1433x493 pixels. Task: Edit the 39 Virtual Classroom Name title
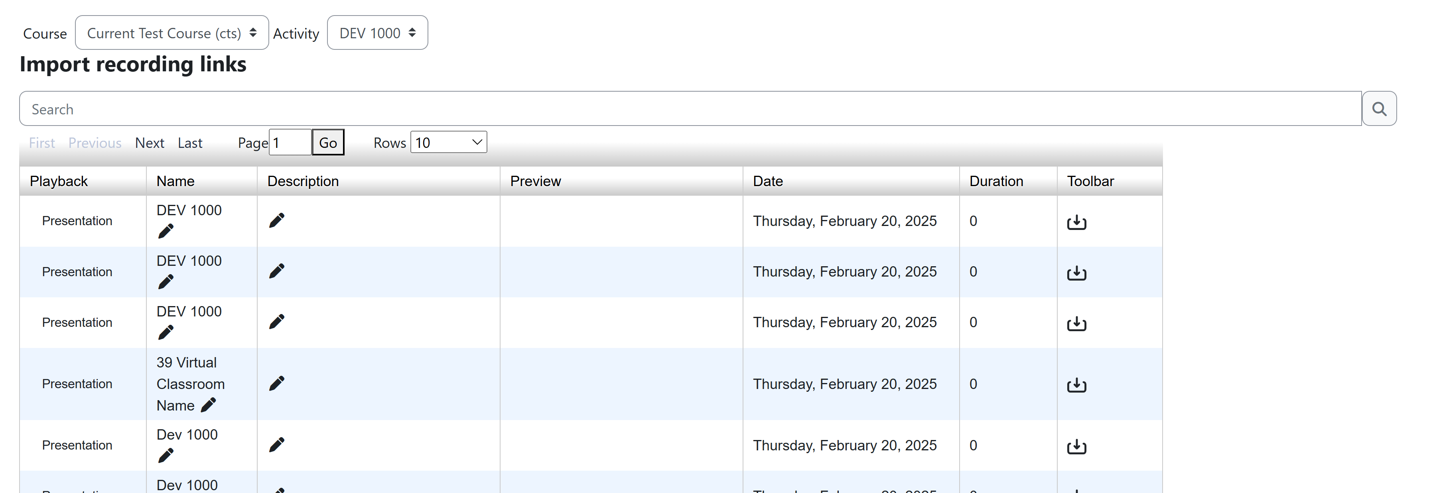click(208, 405)
